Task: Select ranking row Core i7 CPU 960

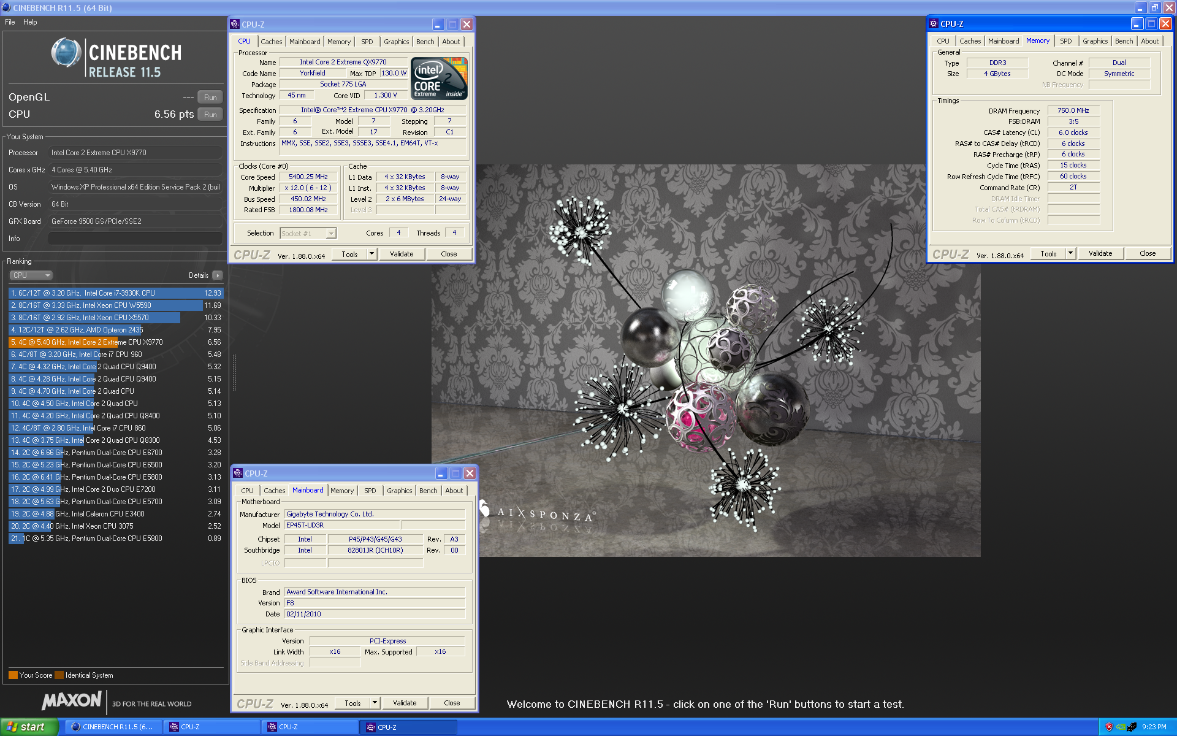Action: 116,355
